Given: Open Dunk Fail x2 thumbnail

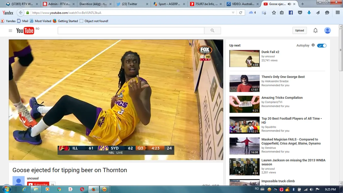Looking at the screenshot, I should [244, 58].
